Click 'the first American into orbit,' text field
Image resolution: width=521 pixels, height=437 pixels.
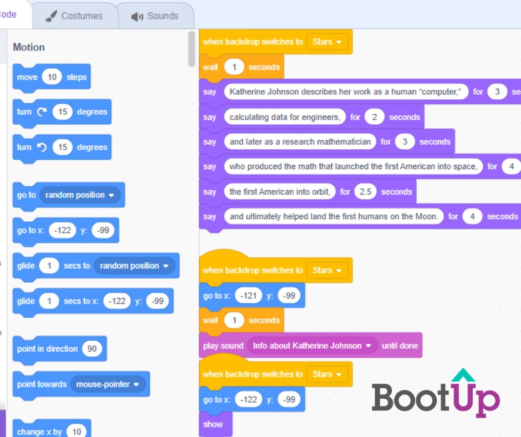pos(280,192)
